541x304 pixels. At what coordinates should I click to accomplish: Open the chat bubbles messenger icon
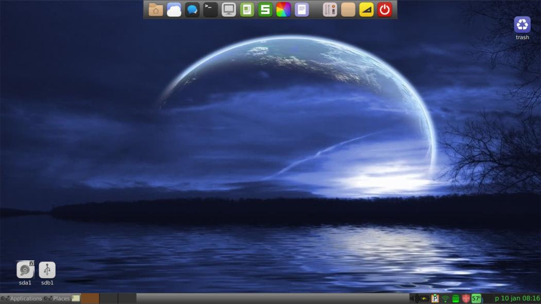pos(192,10)
